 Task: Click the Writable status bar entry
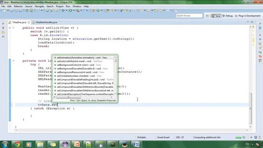pyautogui.click(x=141, y=137)
